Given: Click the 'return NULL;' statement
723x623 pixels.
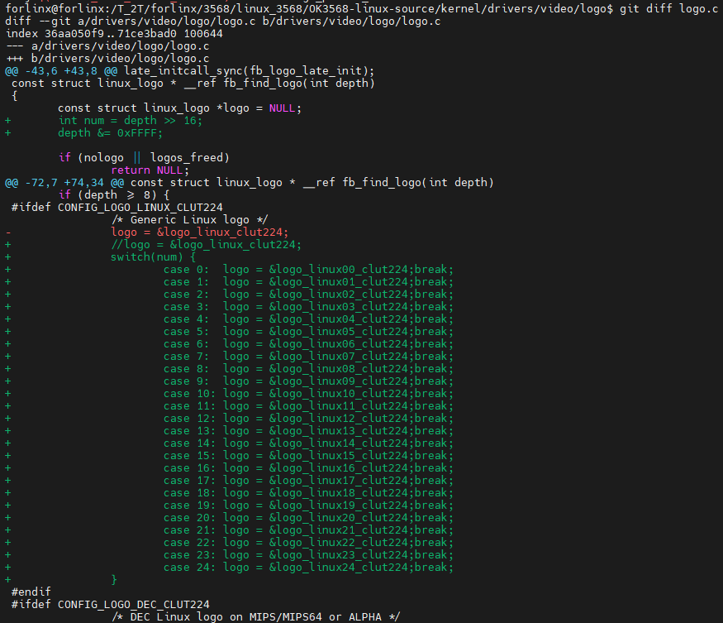Looking at the screenshot, I should tap(150, 170).
